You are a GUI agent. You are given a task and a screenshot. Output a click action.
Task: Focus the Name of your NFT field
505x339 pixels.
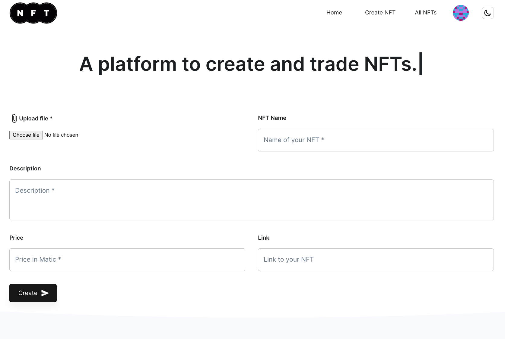pyautogui.click(x=376, y=140)
